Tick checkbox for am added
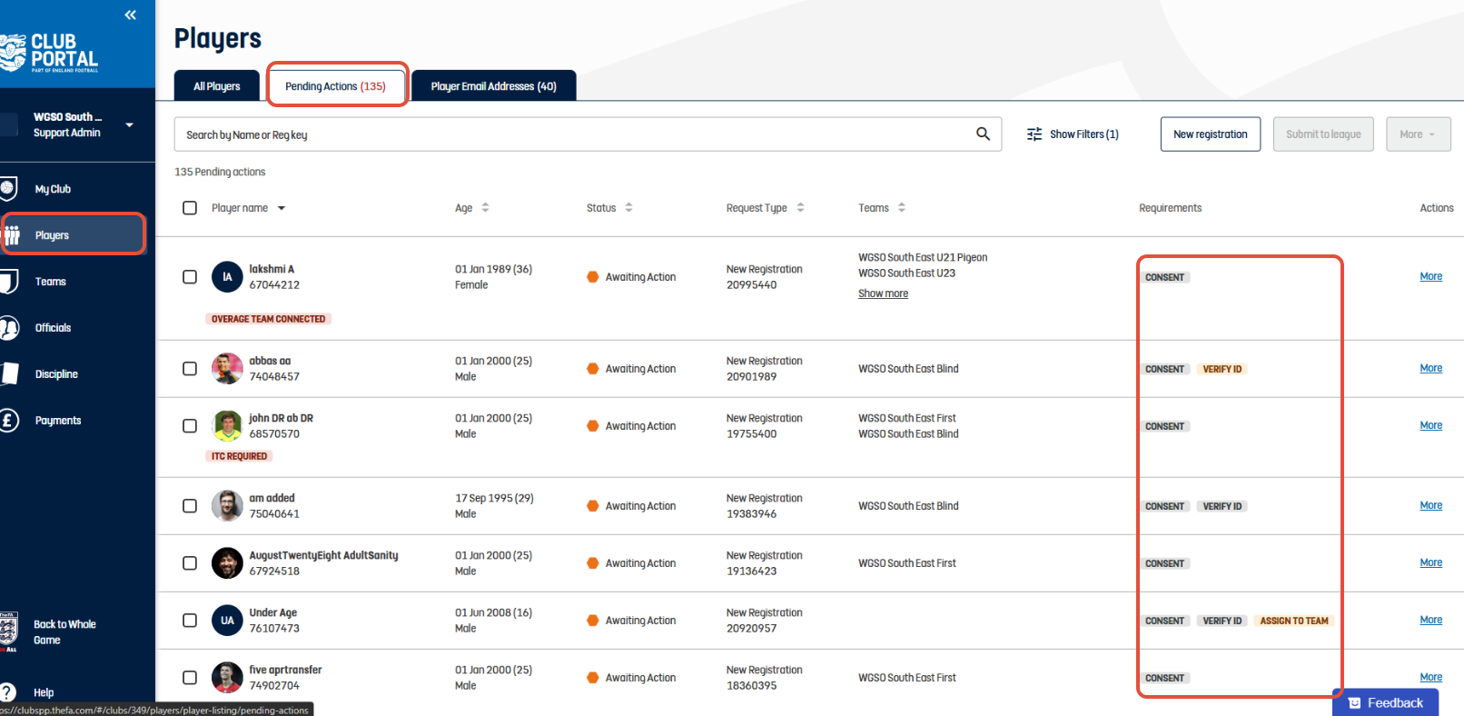The width and height of the screenshot is (1464, 716). tap(190, 506)
